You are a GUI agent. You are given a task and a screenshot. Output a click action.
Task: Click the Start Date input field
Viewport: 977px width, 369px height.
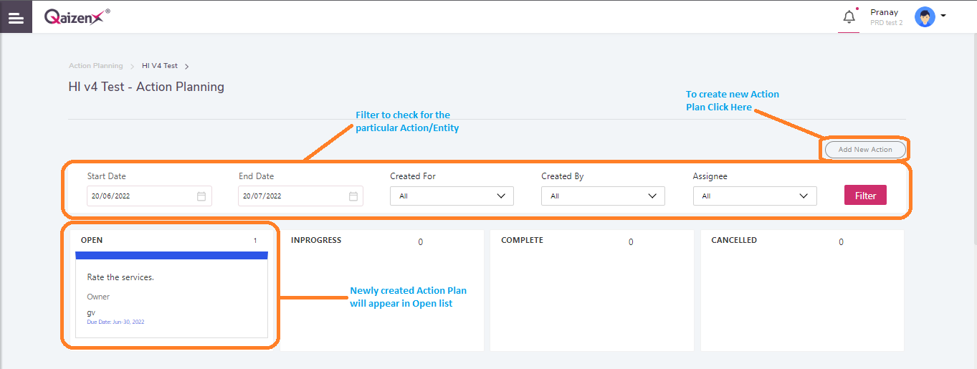(149, 196)
